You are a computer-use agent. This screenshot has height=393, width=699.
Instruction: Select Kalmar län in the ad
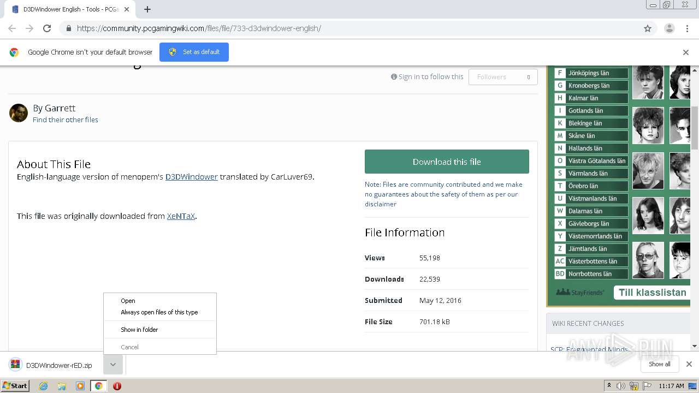click(591, 98)
